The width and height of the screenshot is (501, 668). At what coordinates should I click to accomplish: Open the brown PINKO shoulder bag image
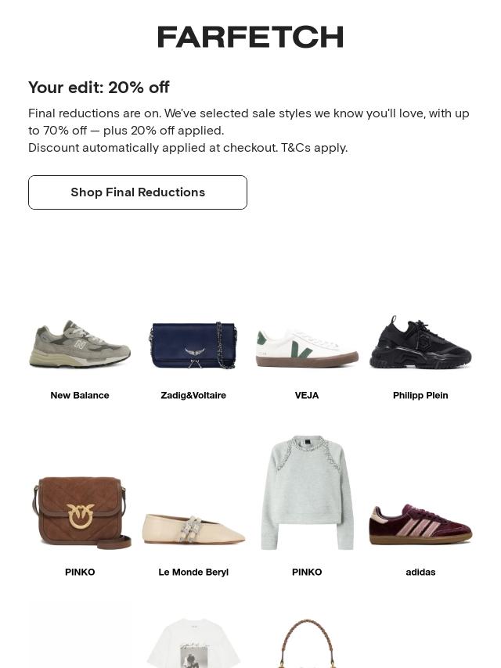click(80, 512)
